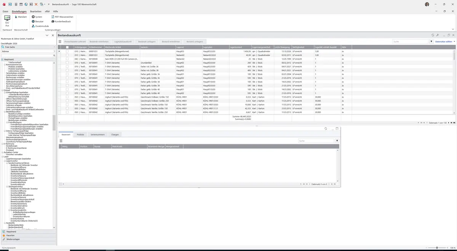Click the upper Suche field in Bestandsauskunft
Viewport: 457px width, 251px height.
point(411,41)
